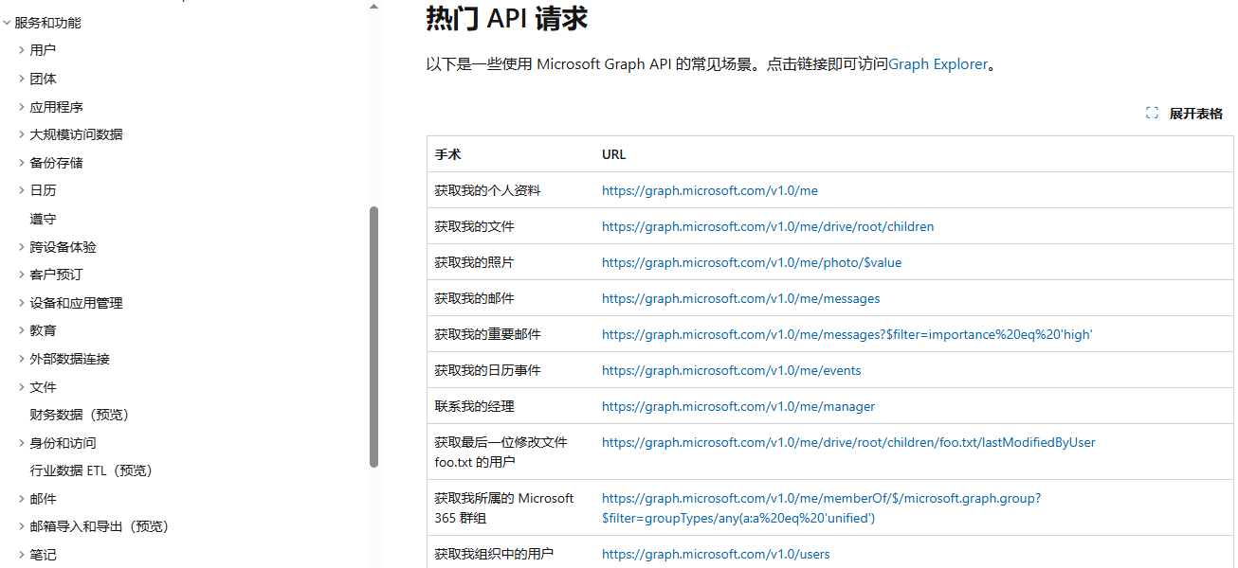
Task: Click the expand table icon
Action: pyautogui.click(x=1153, y=112)
